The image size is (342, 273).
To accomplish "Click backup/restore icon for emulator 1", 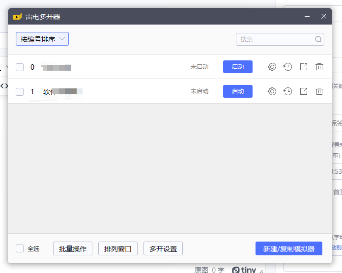I will 288,91.
